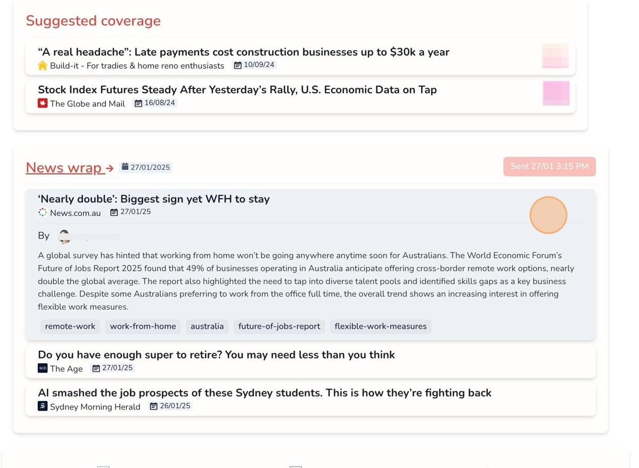Image resolution: width=639 pixels, height=468 pixels.
Task: Click the orange circle on WFH article
Action: [548, 215]
